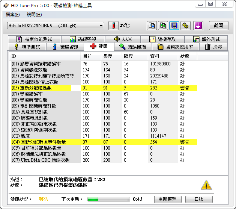
Task: Select row (01) 底層資料讀取錯誤率
Action: tap(104, 64)
